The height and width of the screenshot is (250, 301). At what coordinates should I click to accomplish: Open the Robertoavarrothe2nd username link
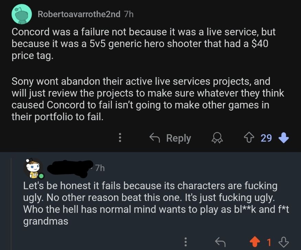tap(79, 14)
